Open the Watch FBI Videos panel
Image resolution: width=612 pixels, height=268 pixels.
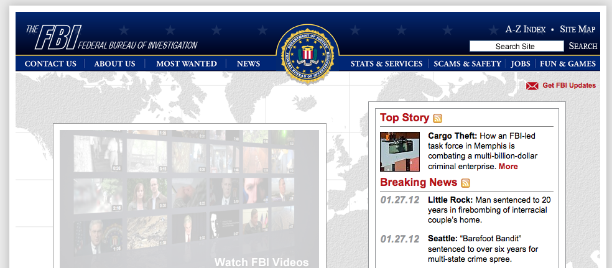(x=189, y=199)
